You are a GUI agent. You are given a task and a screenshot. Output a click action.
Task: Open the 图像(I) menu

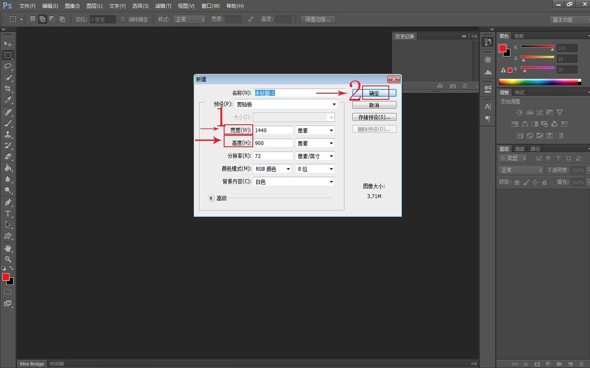72,6
